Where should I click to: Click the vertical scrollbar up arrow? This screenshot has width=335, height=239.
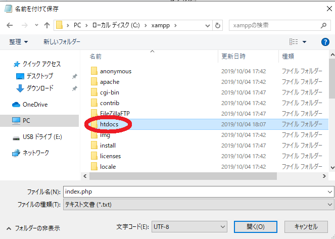click(x=332, y=55)
